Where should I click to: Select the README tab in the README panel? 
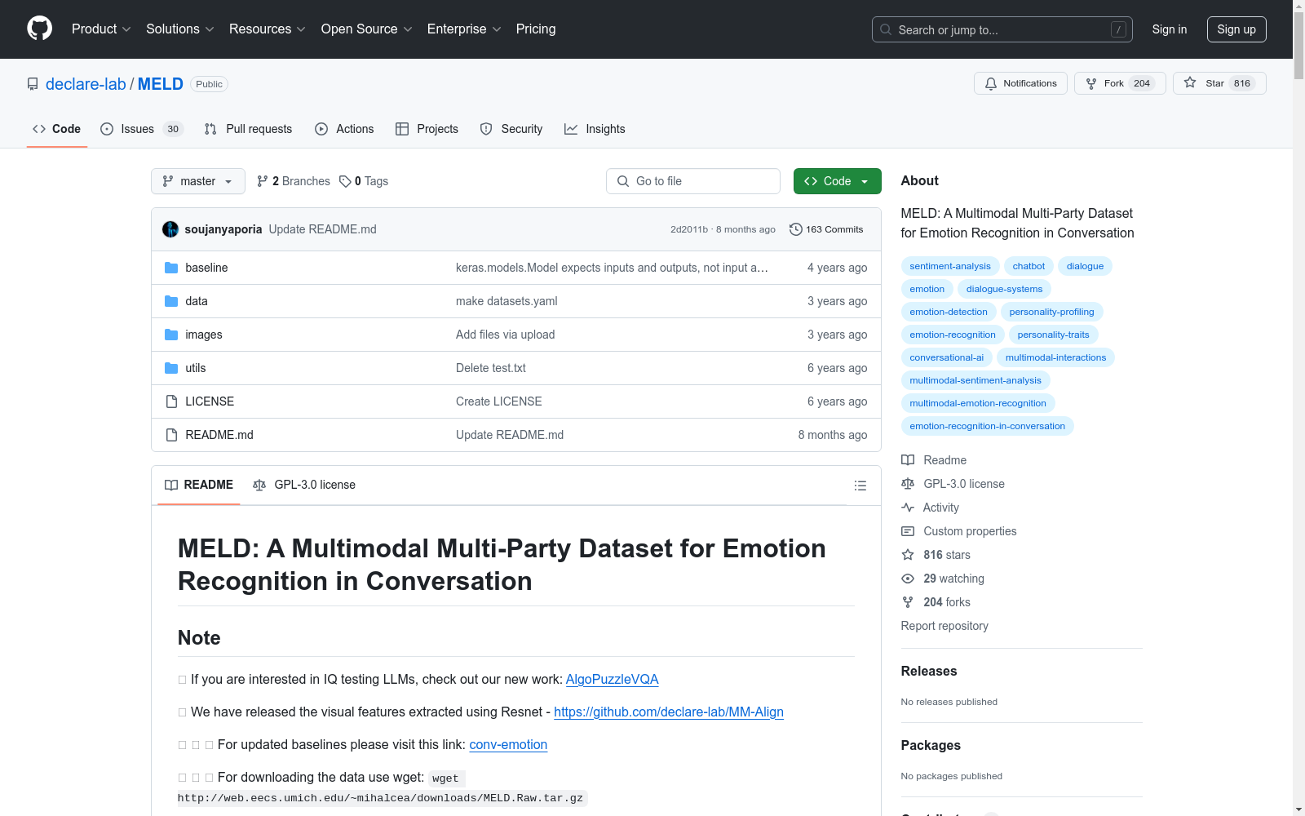199,485
